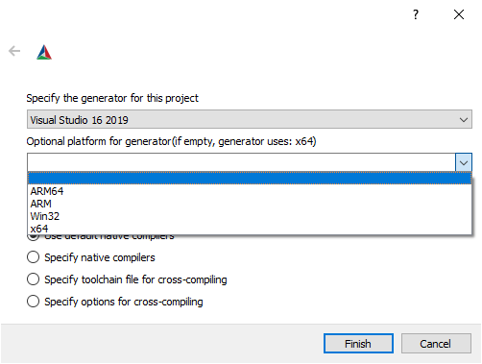The height and width of the screenshot is (364, 482).
Task: Choose ARM64 from platform list
Action: tap(250, 191)
